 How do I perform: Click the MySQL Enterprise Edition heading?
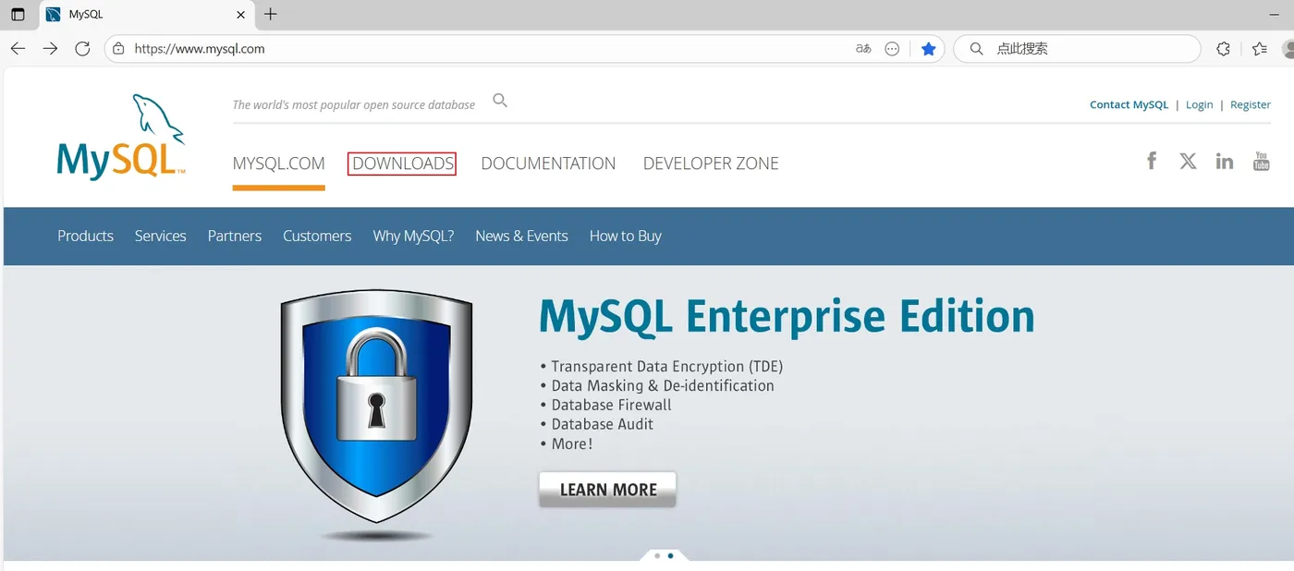pos(787,316)
